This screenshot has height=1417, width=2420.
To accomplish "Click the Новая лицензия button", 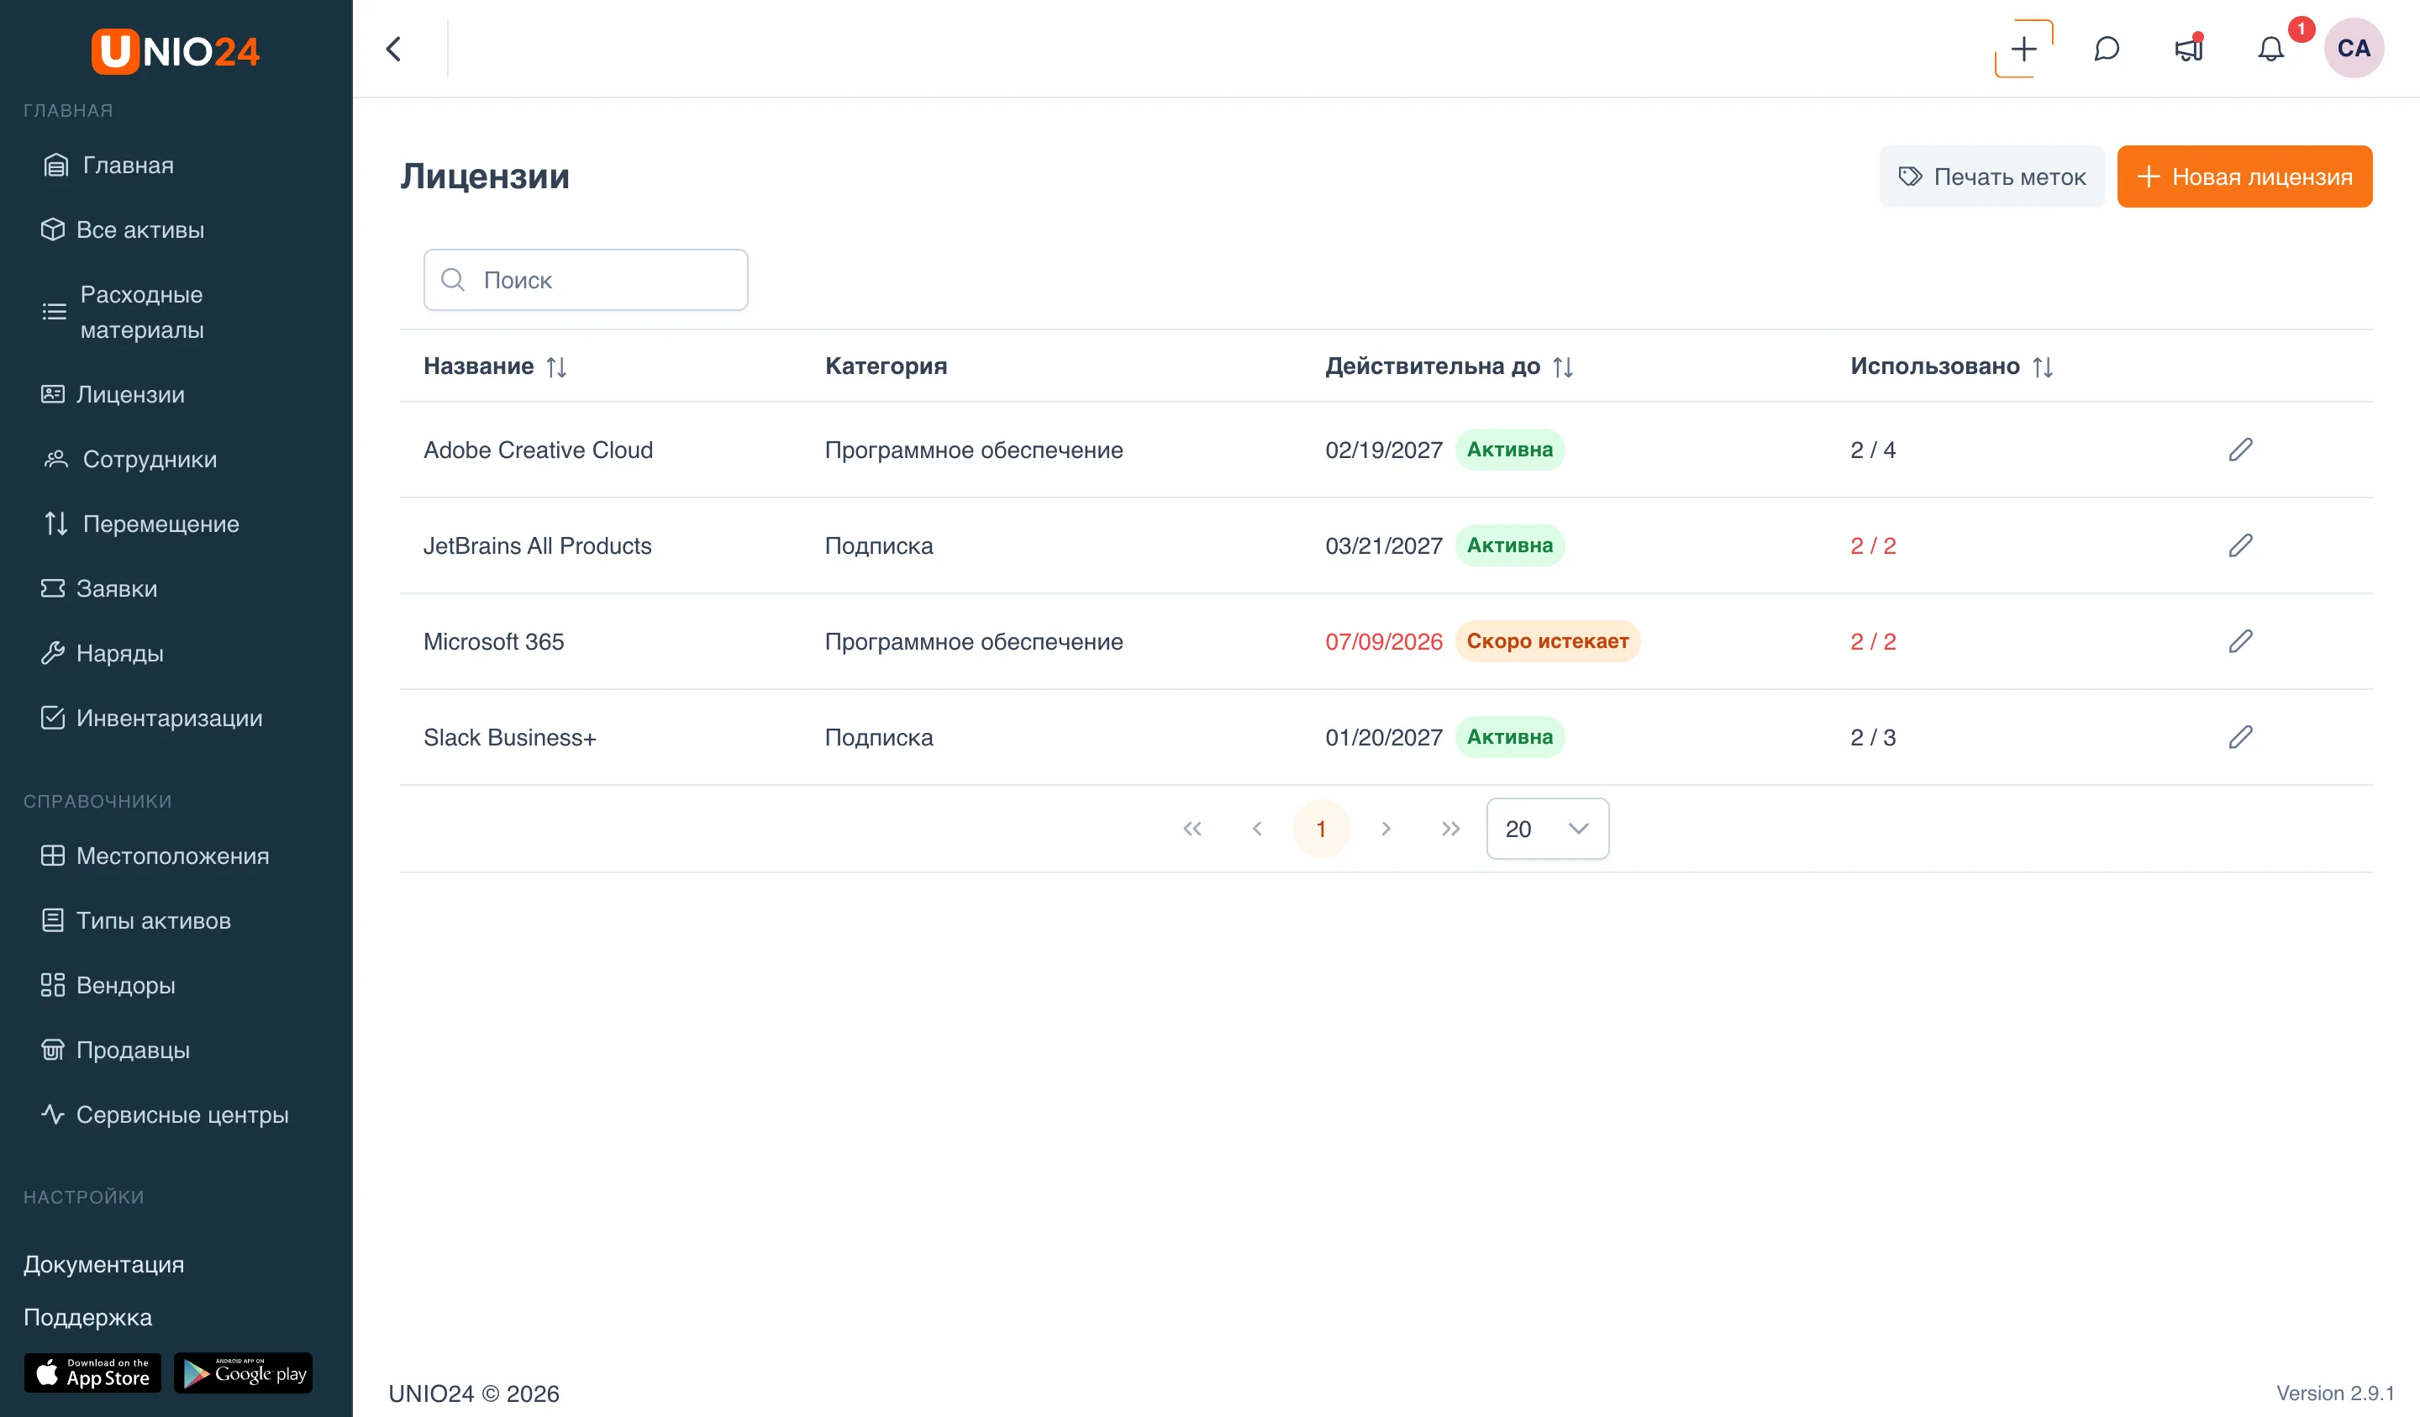I will coord(2244,176).
